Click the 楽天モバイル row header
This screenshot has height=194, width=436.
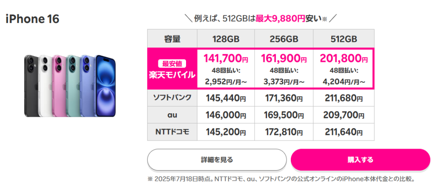tap(172, 69)
